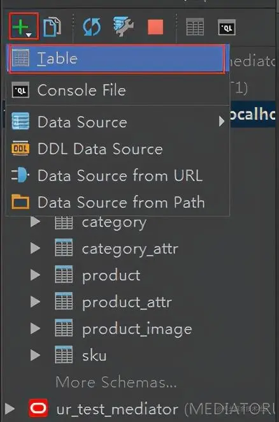Click the table icon beside category_attr

(64, 247)
